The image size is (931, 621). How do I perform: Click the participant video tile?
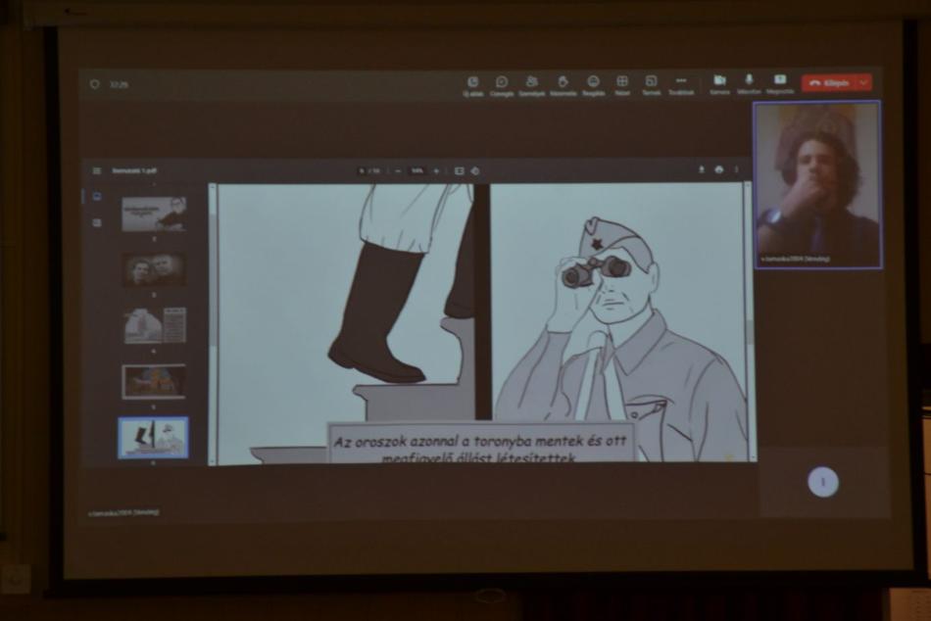click(817, 185)
